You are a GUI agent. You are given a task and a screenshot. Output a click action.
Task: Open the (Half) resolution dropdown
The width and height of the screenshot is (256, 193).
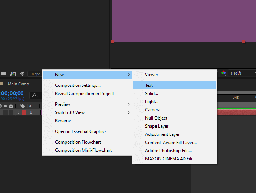click(x=242, y=73)
